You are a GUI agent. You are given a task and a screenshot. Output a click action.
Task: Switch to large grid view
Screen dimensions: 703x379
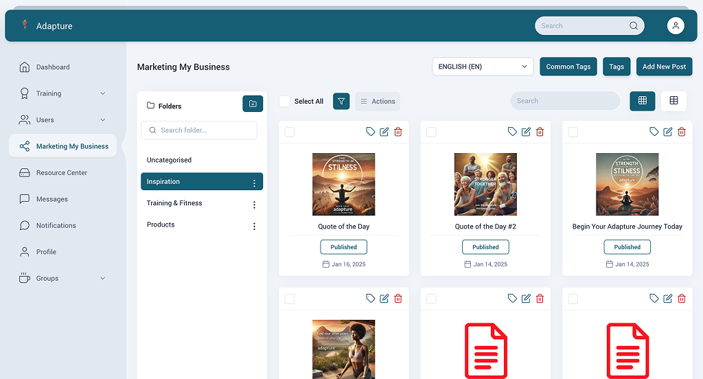642,101
